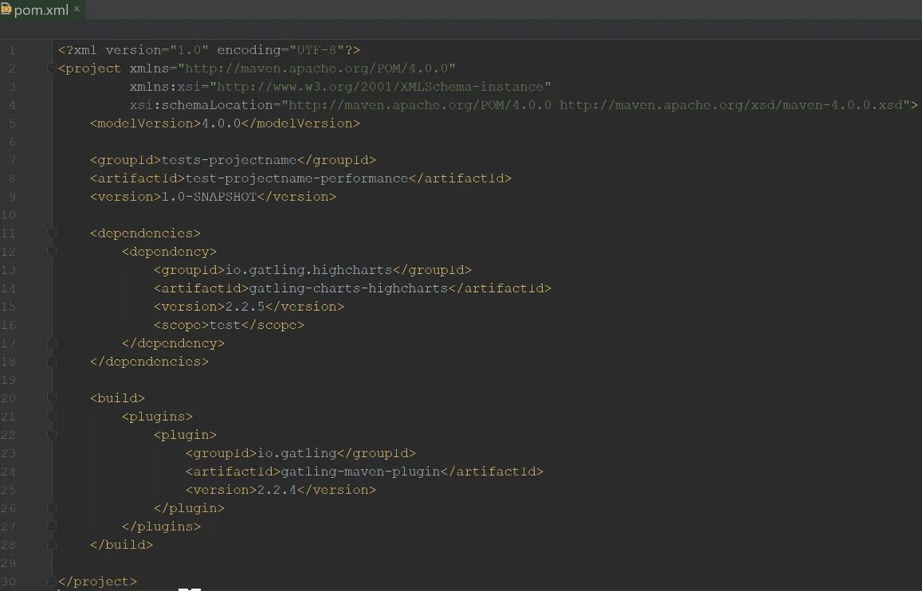Click the 1.0-SNAPSHOT version value
Viewport: 922px width, 591px height.
click(x=209, y=197)
